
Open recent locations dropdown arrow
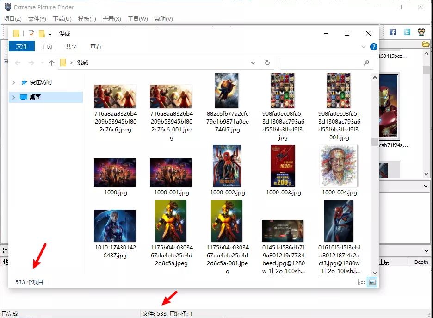(42, 63)
